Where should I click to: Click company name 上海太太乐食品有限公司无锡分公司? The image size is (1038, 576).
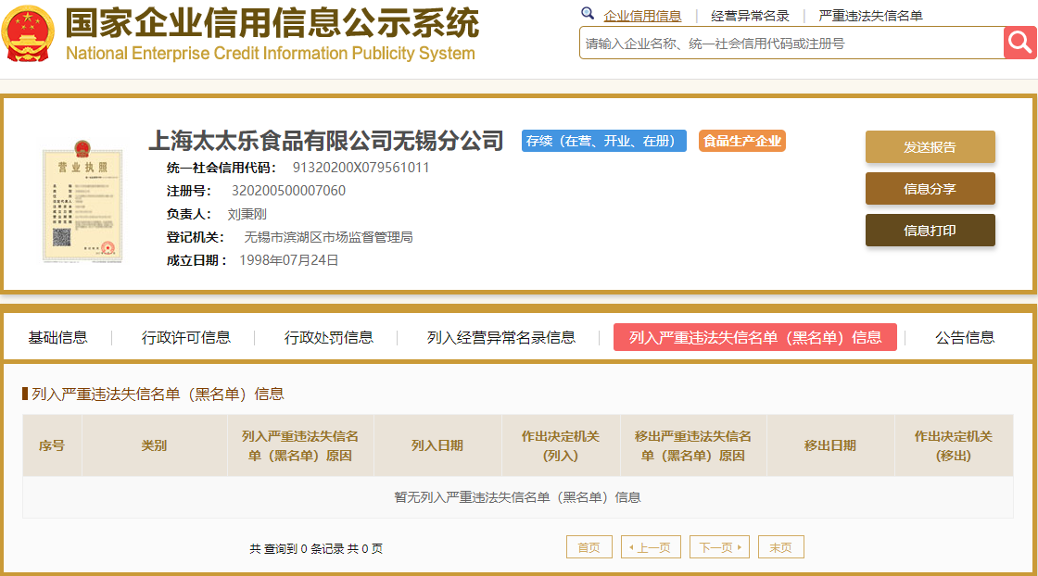coord(326,141)
